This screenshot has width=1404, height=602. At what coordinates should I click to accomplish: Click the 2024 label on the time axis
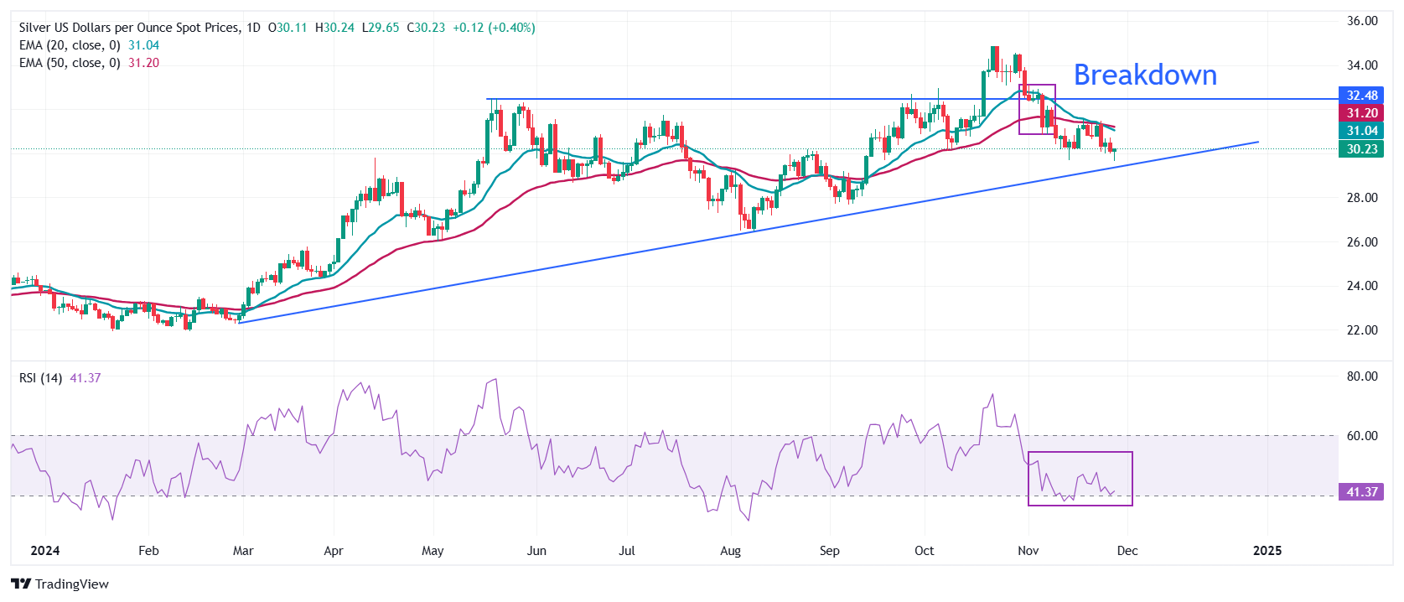point(45,551)
